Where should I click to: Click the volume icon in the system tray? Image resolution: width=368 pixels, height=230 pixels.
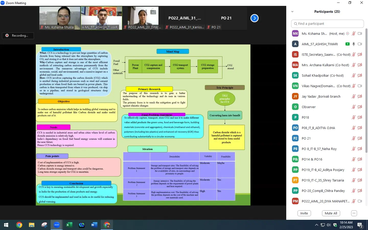pyautogui.click(x=329, y=225)
